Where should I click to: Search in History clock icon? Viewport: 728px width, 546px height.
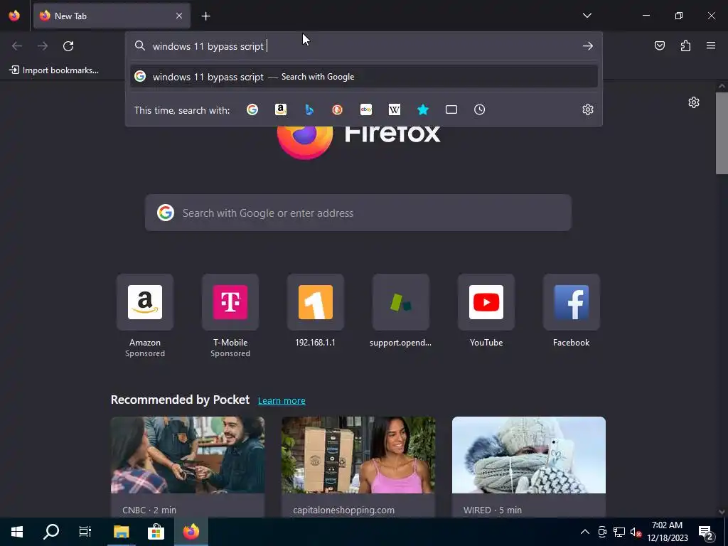pyautogui.click(x=480, y=109)
